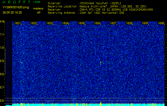
Task: Click the 0.6 frequency axis label
Action: point(2,100)
